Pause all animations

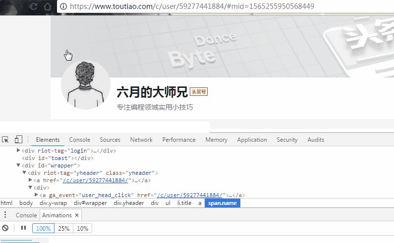[x=23, y=228]
